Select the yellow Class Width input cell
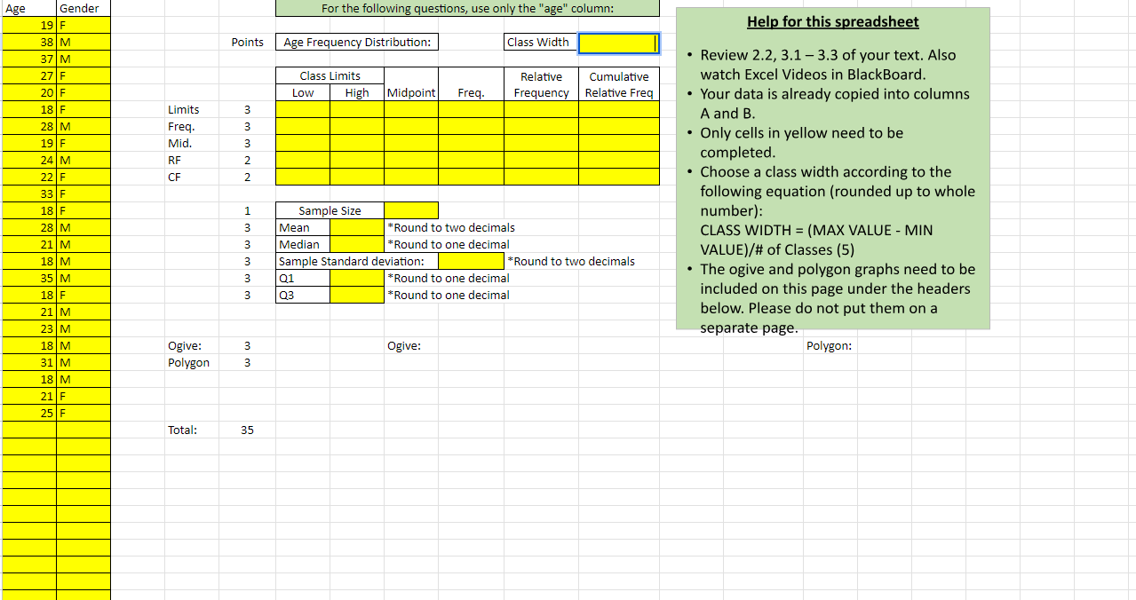 618,42
